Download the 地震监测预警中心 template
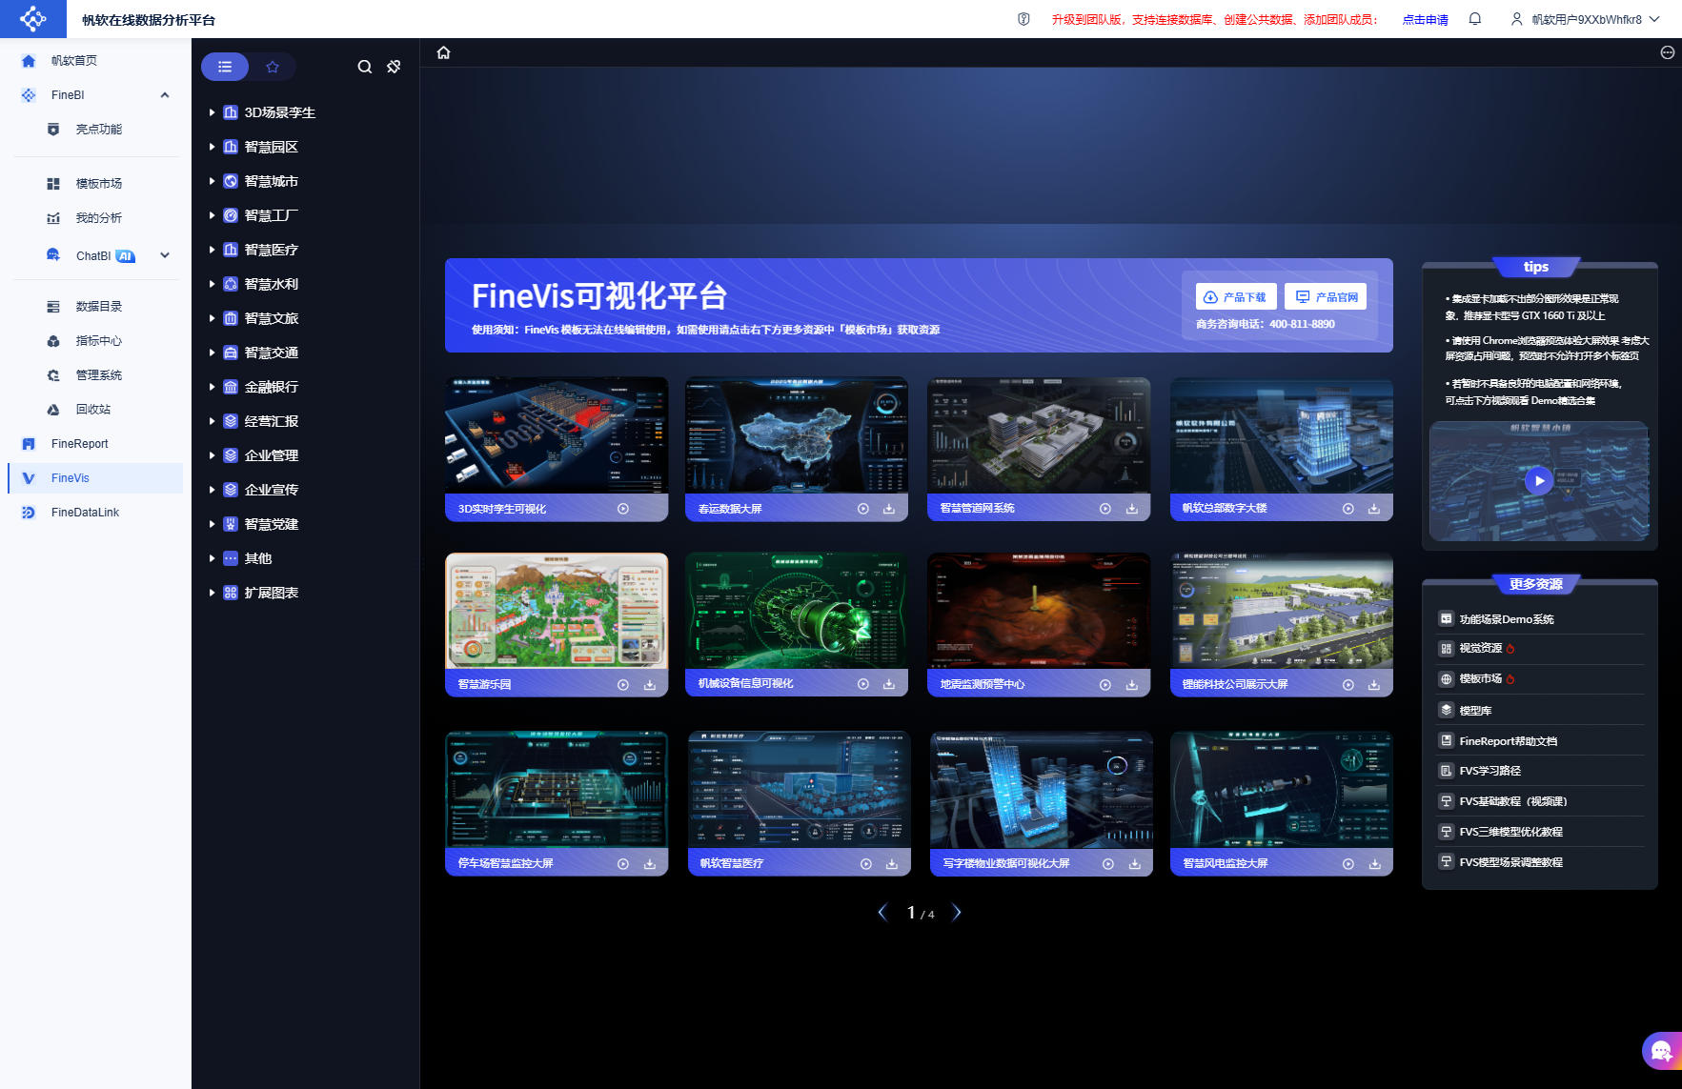Image resolution: width=1682 pixels, height=1089 pixels. [x=1132, y=685]
